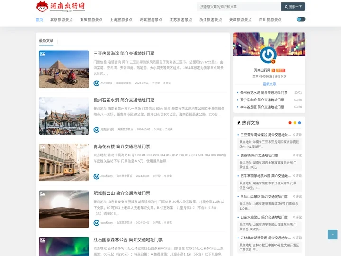Open hot article 三仙山风景区
Image resolution: width=341 pixels, height=256 pixels.
point(264,197)
